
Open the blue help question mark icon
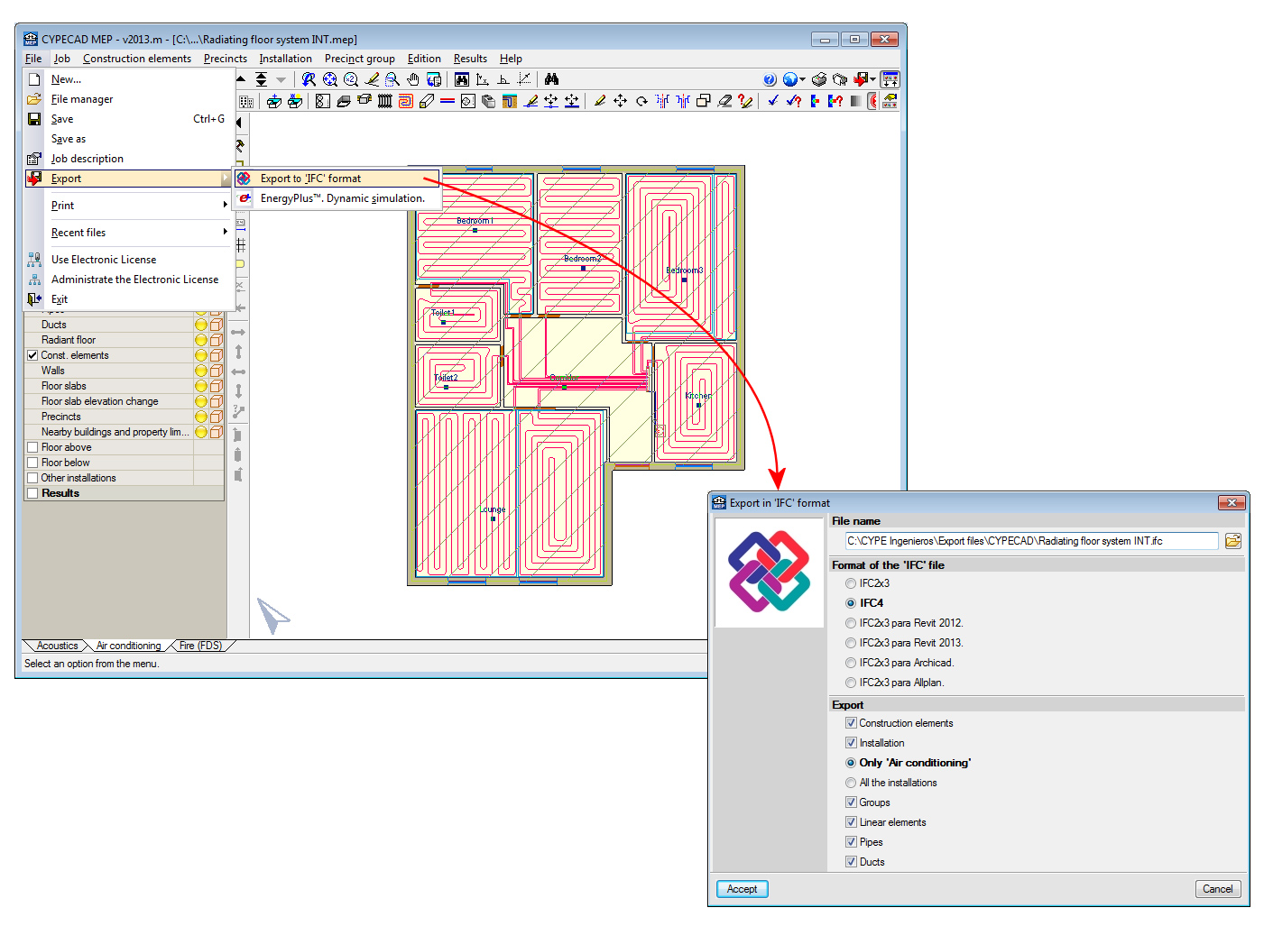(x=770, y=79)
